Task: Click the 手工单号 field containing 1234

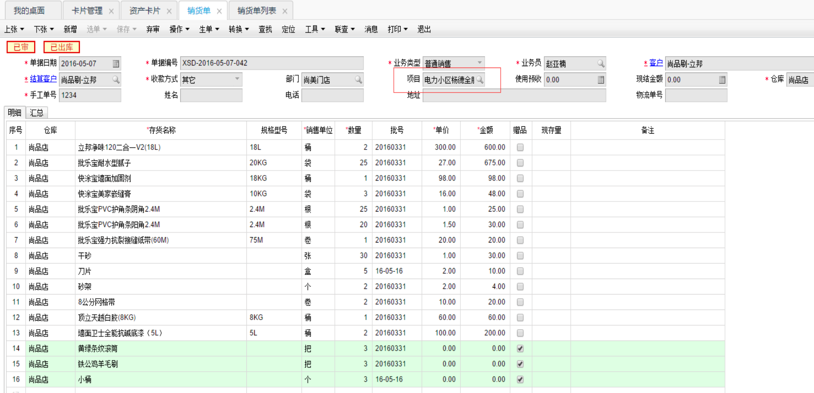Action: tap(90, 95)
